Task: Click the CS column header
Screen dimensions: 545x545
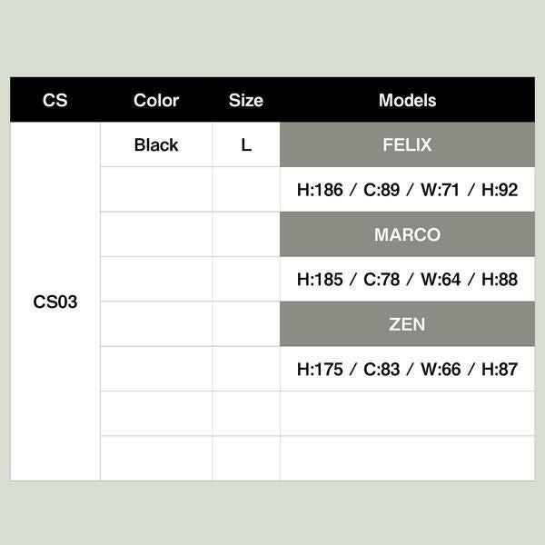Action: 54,101
